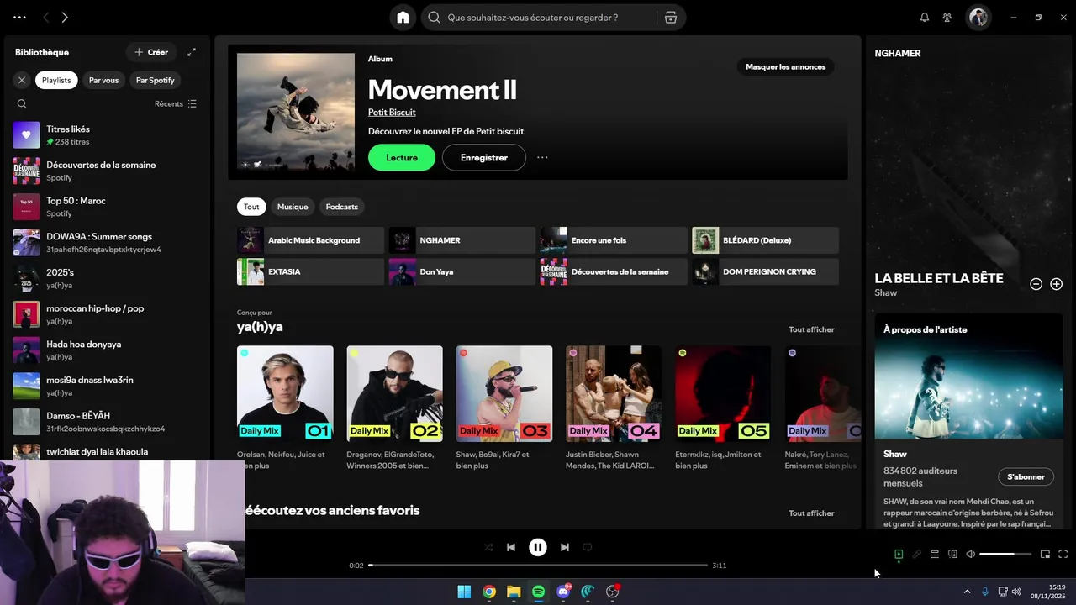Open connect to a device
The image size is (1076, 605).
pyautogui.click(x=952, y=555)
